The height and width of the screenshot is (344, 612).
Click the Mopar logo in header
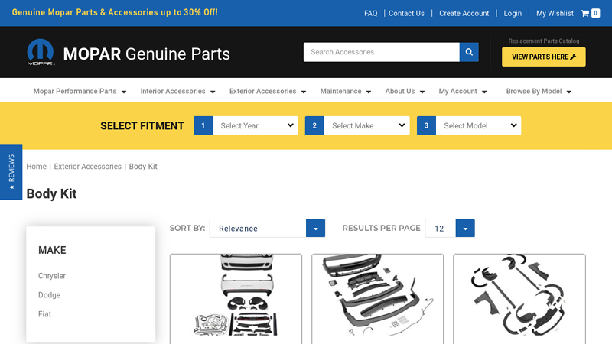[41, 53]
